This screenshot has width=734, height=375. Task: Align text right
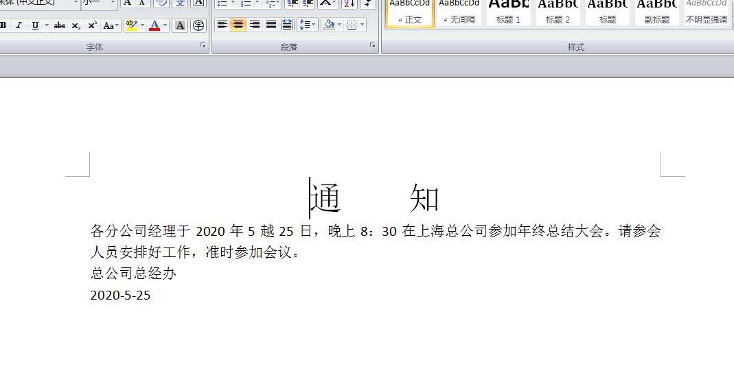(255, 24)
